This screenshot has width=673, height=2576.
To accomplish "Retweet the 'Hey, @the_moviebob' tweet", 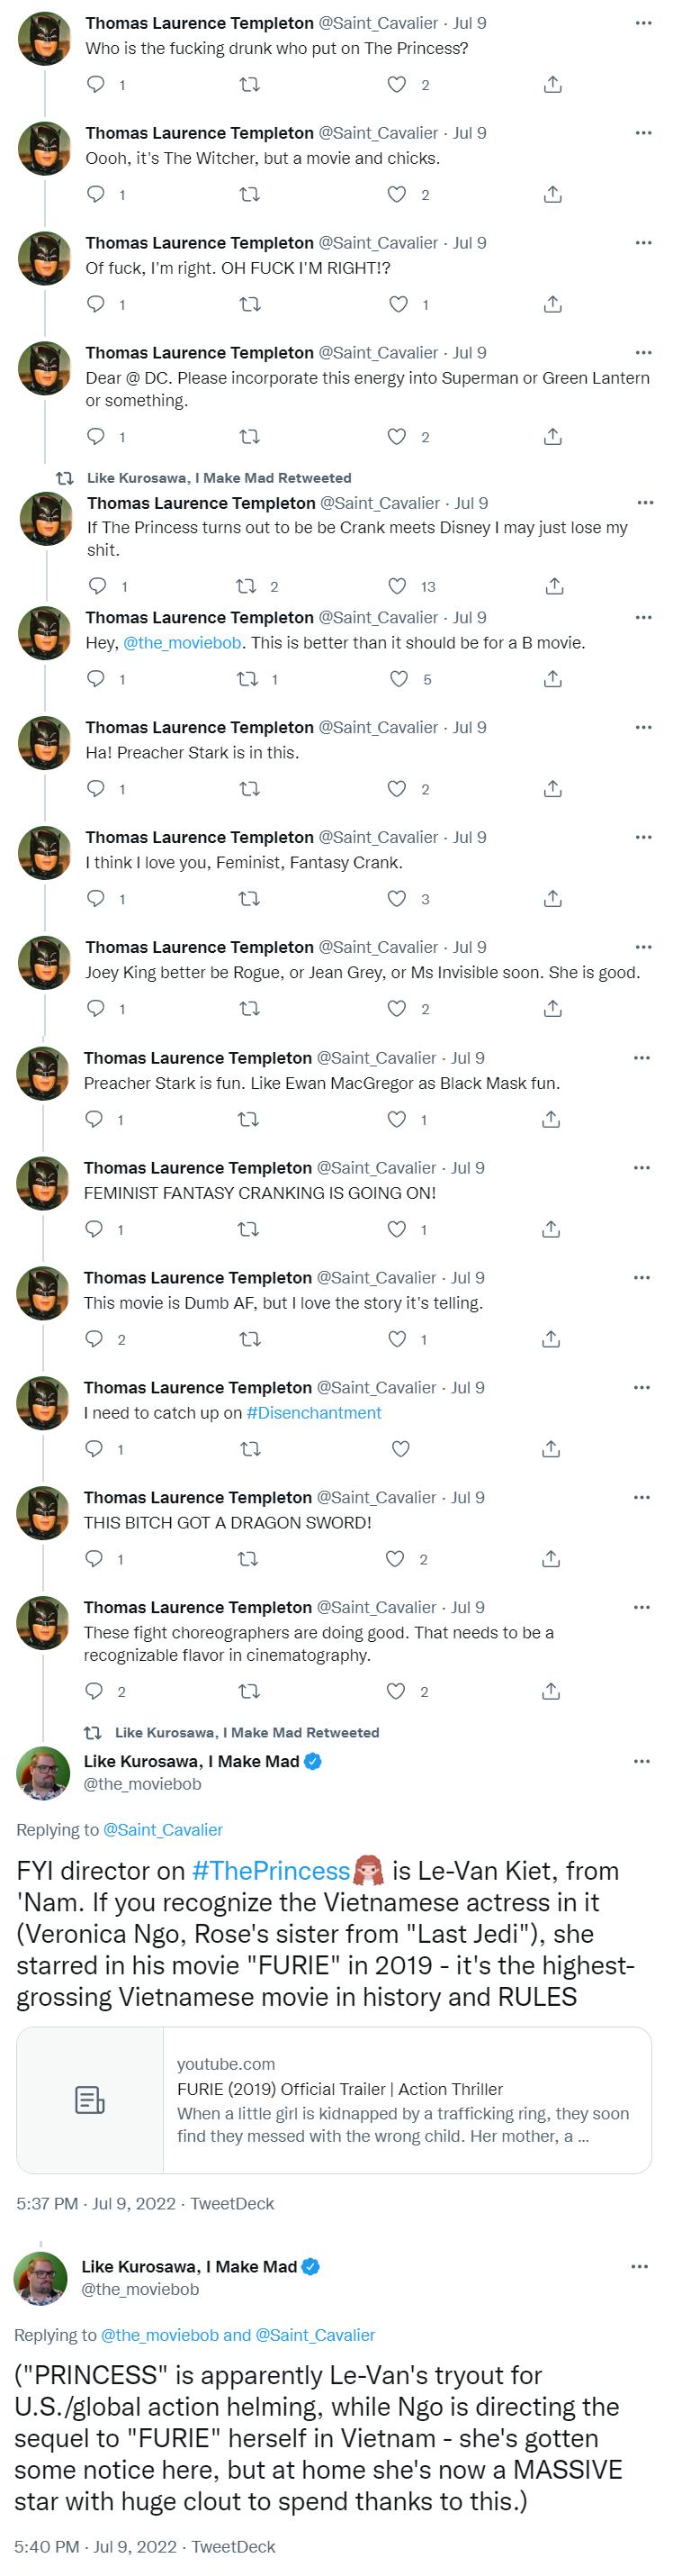I will 247,679.
